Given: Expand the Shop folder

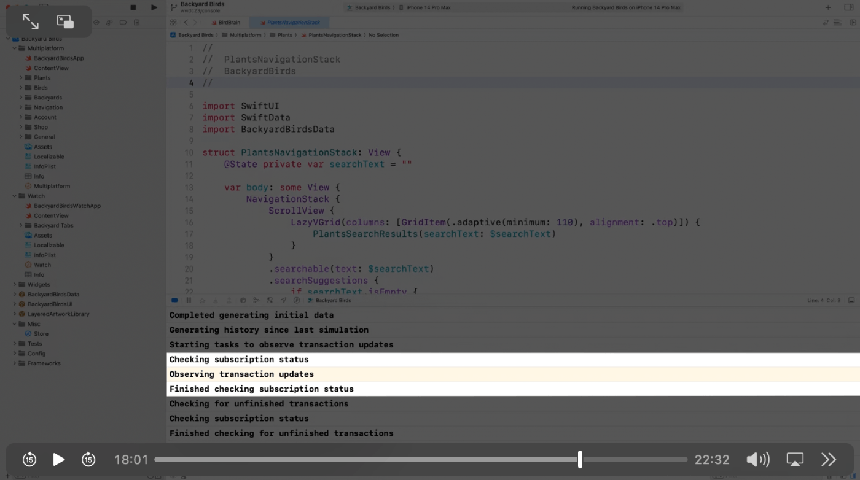Looking at the screenshot, I should click(21, 127).
